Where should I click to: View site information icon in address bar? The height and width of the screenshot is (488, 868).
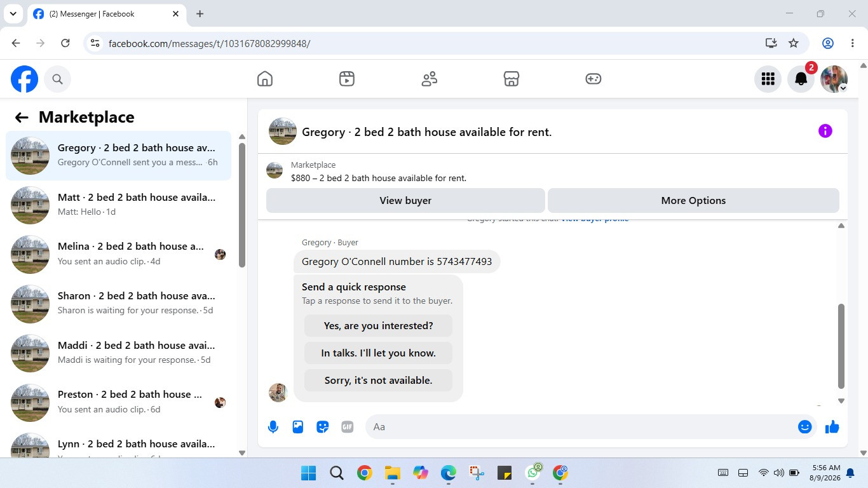[x=95, y=43]
